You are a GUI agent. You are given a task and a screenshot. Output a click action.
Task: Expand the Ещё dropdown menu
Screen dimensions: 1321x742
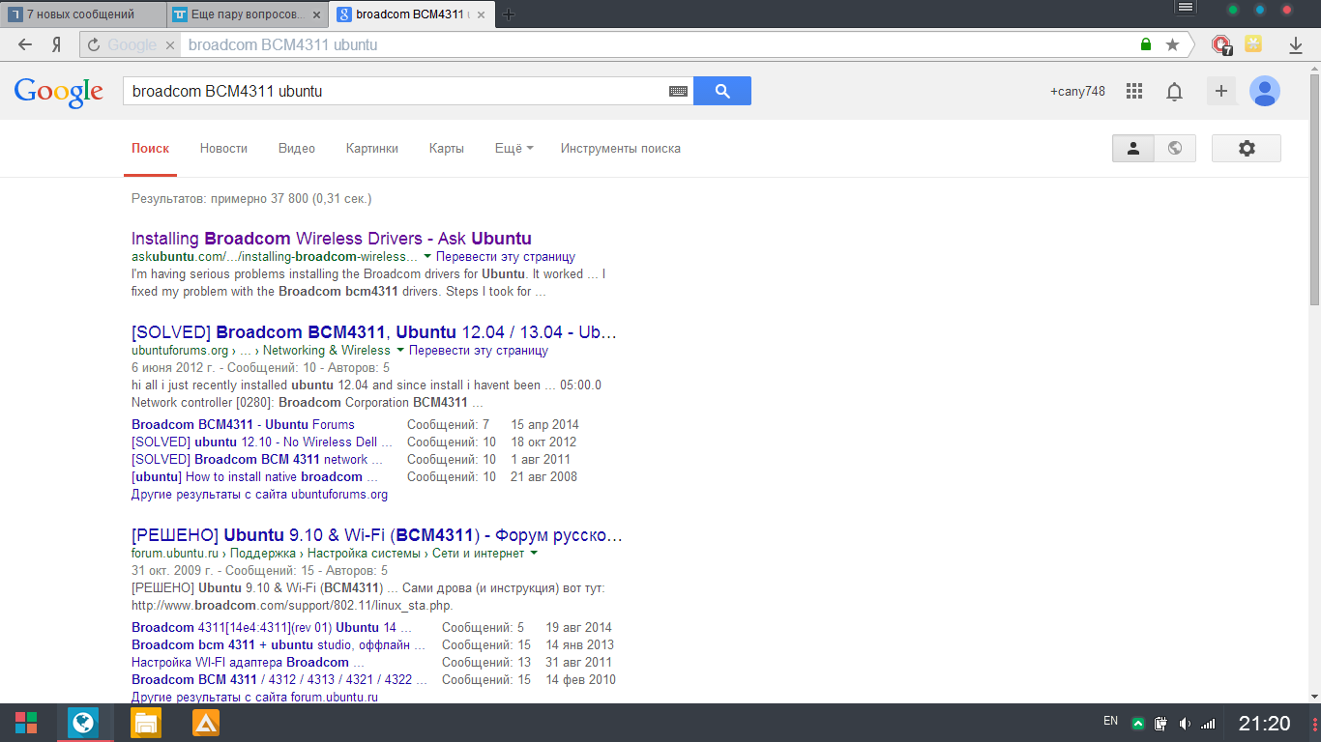coord(514,149)
